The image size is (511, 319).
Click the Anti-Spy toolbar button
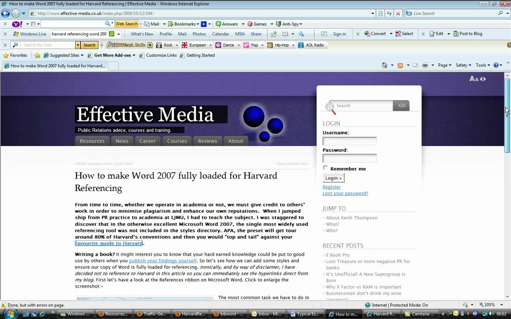[x=289, y=24]
